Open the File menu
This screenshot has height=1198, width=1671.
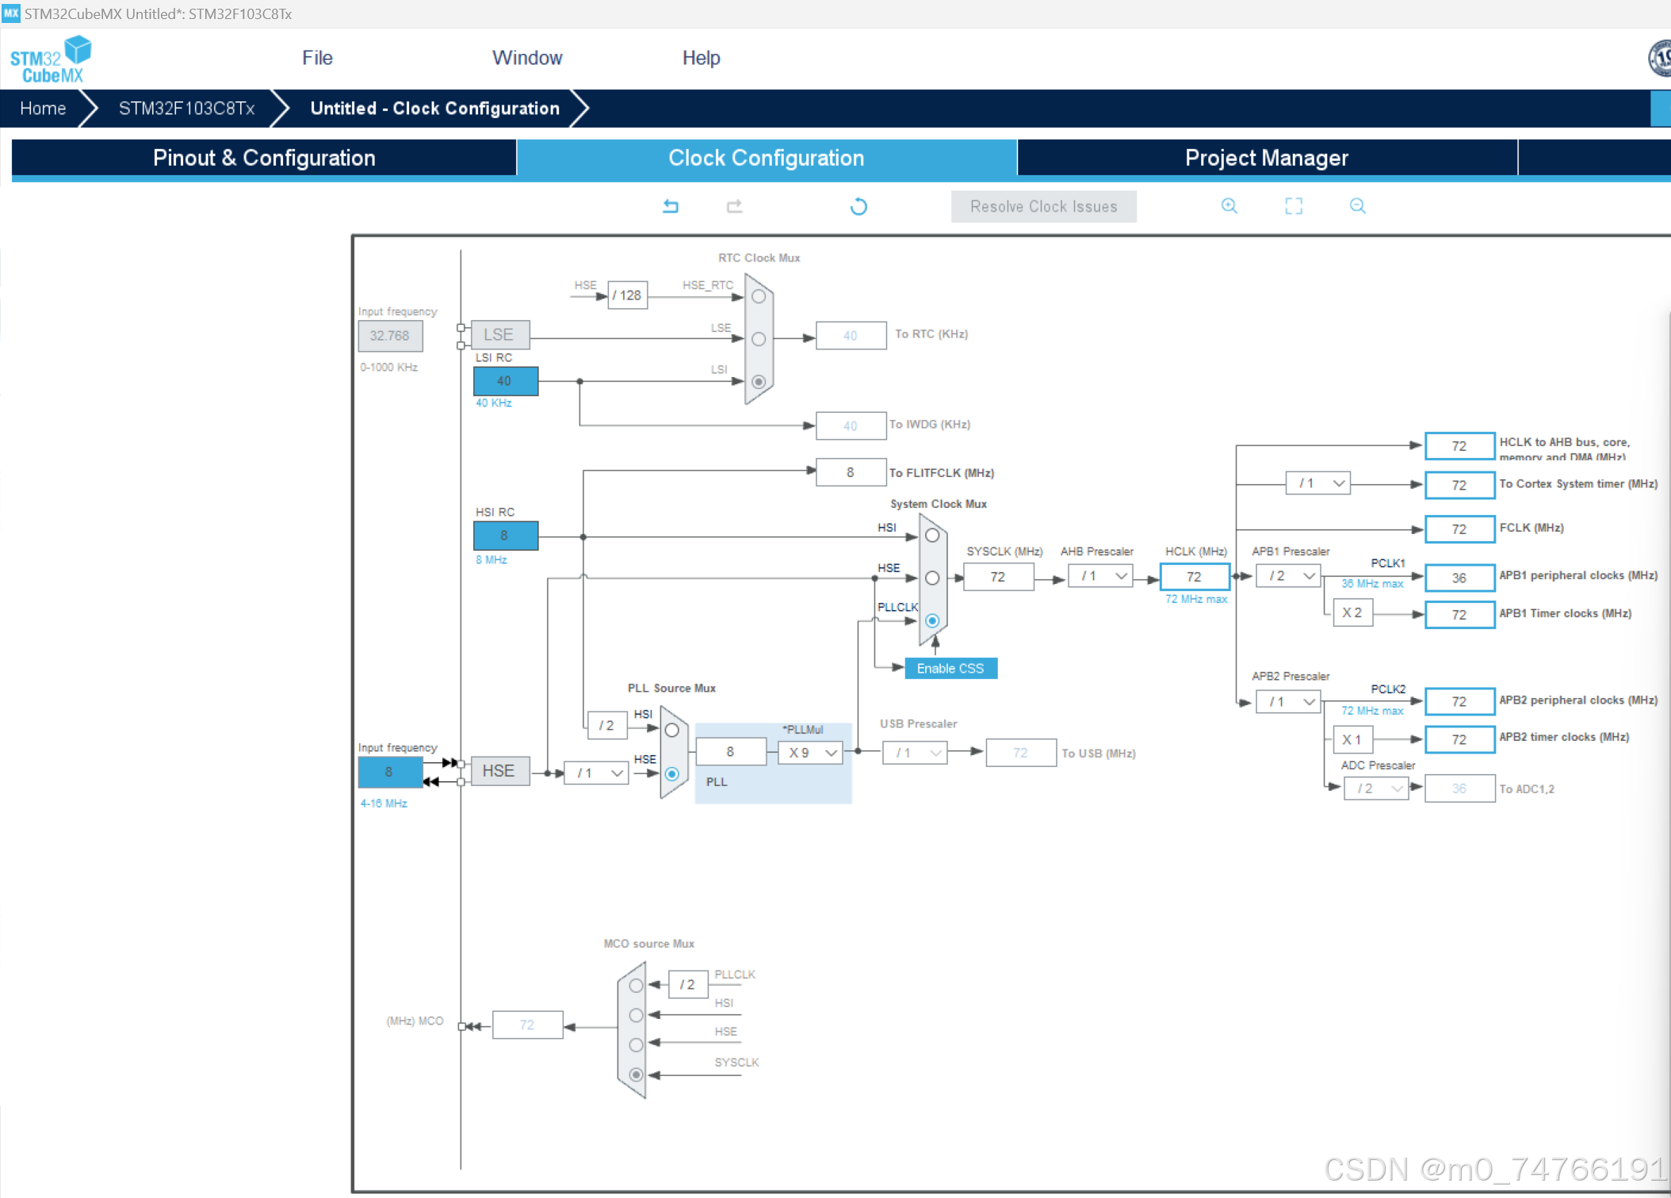[317, 58]
